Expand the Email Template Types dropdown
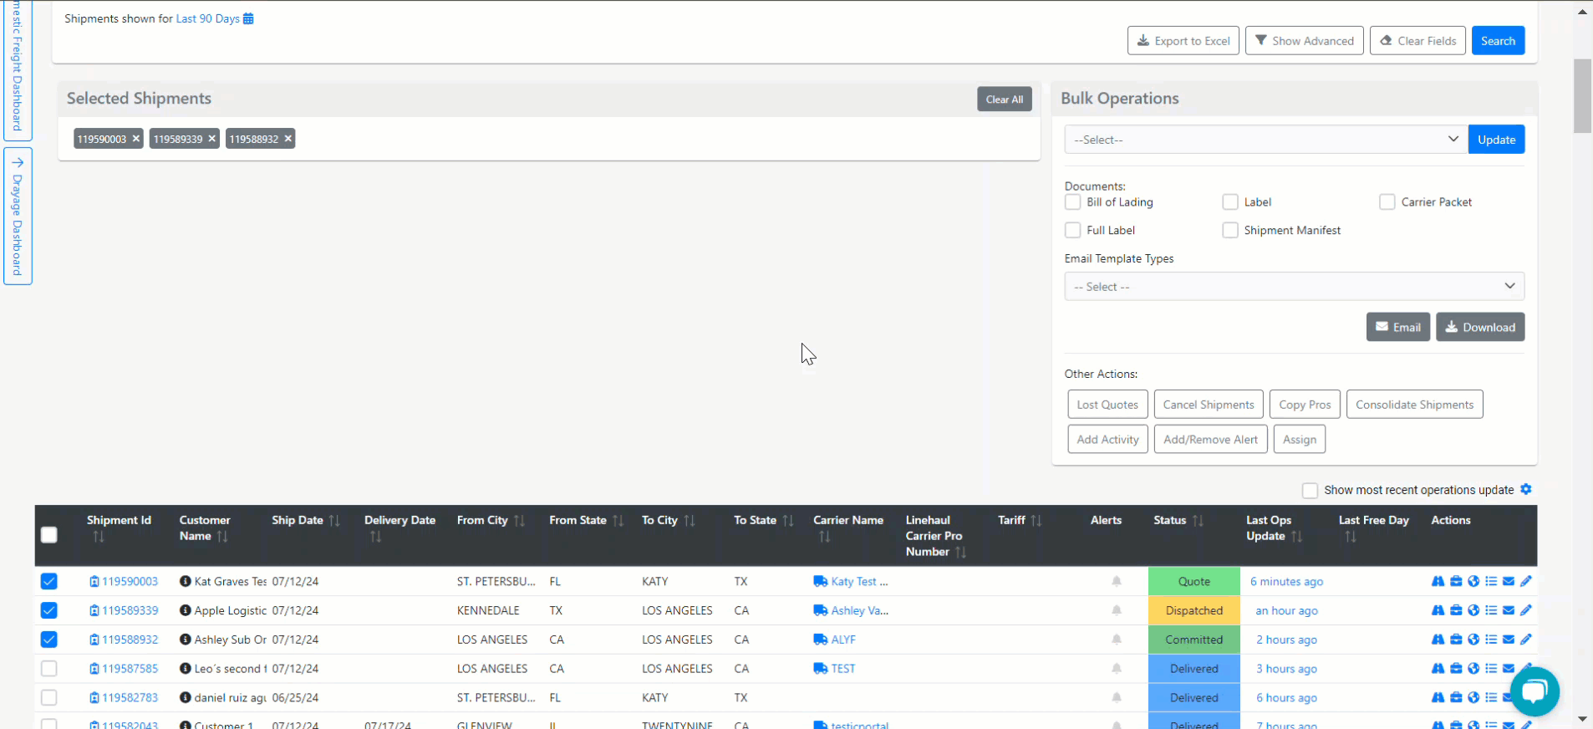Image resolution: width=1593 pixels, height=729 pixels. coord(1293,287)
